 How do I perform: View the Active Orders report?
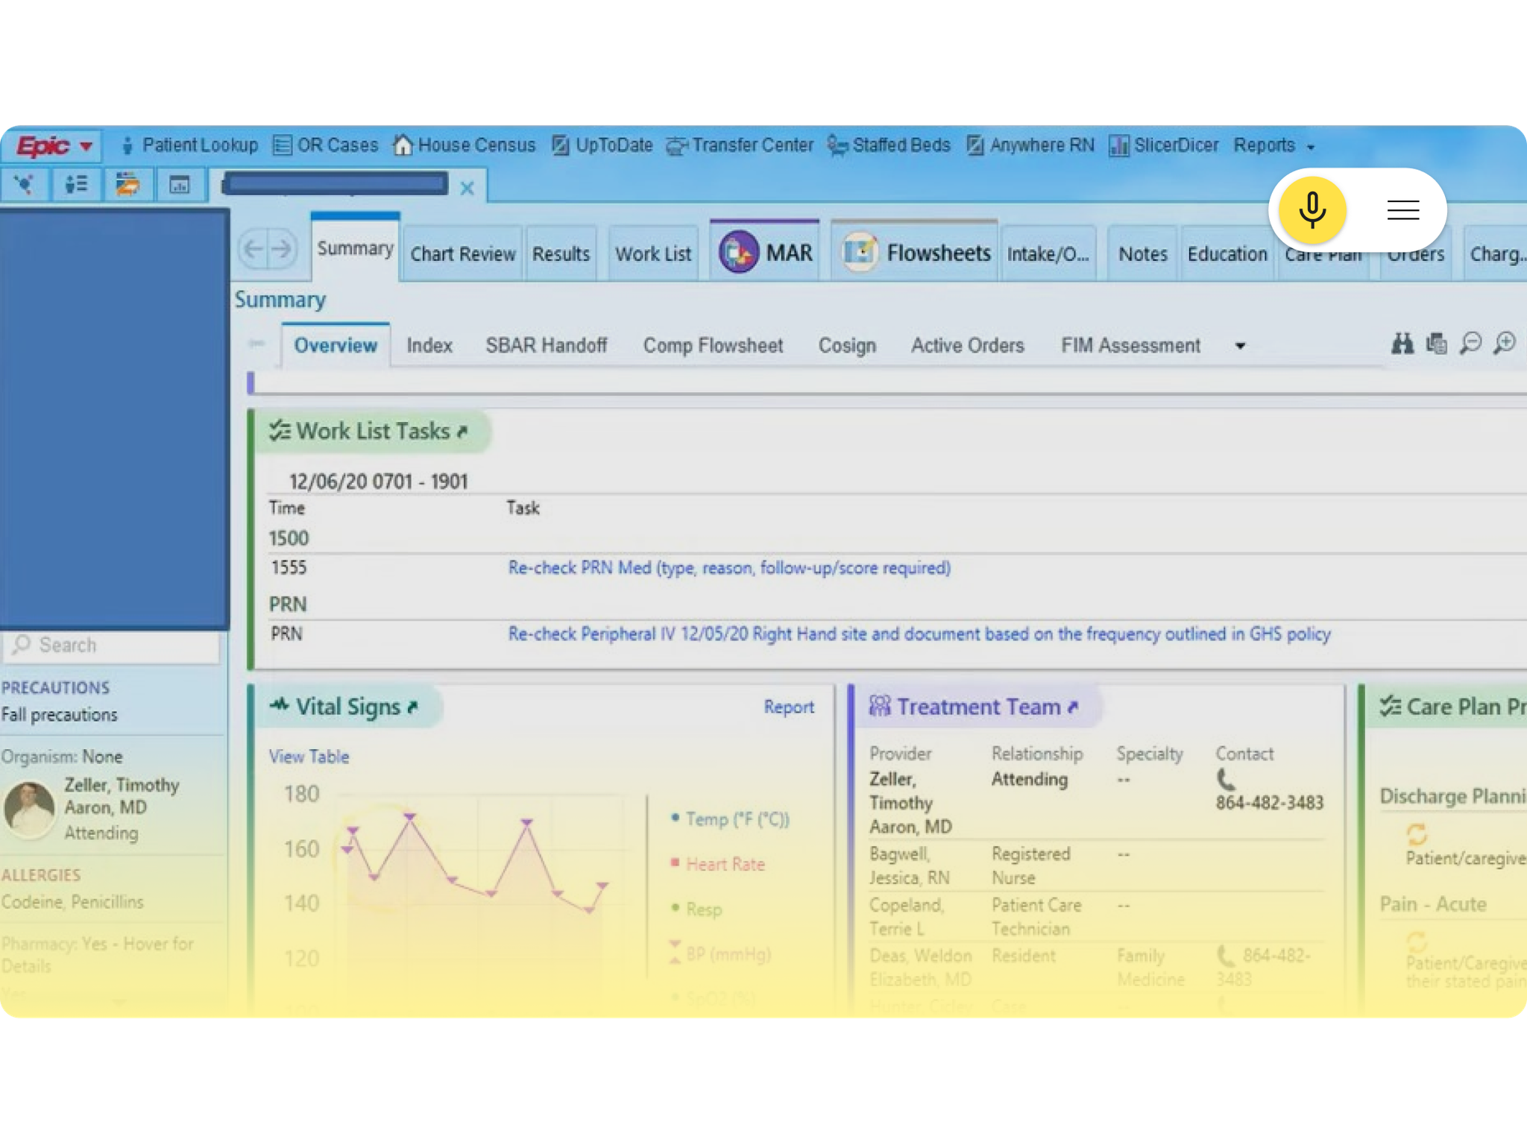pos(967,345)
